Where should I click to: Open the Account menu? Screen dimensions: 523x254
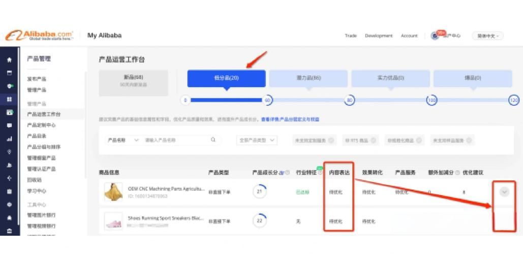pyautogui.click(x=409, y=36)
